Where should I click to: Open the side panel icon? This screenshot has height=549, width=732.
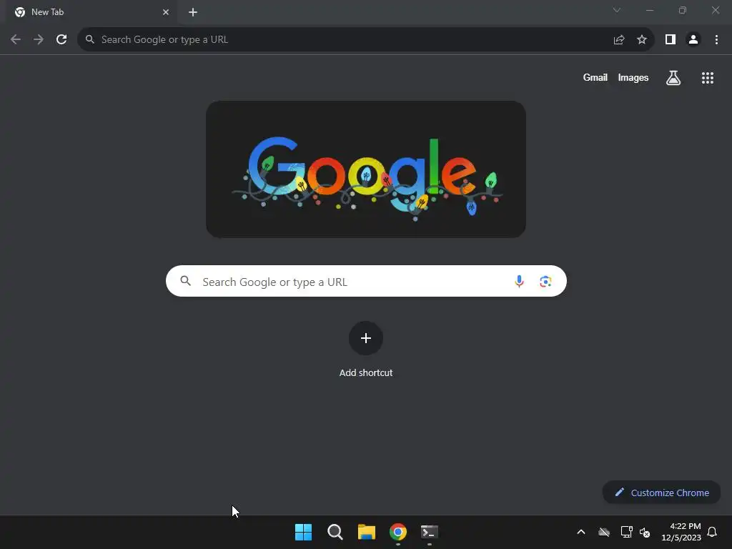pos(671,40)
